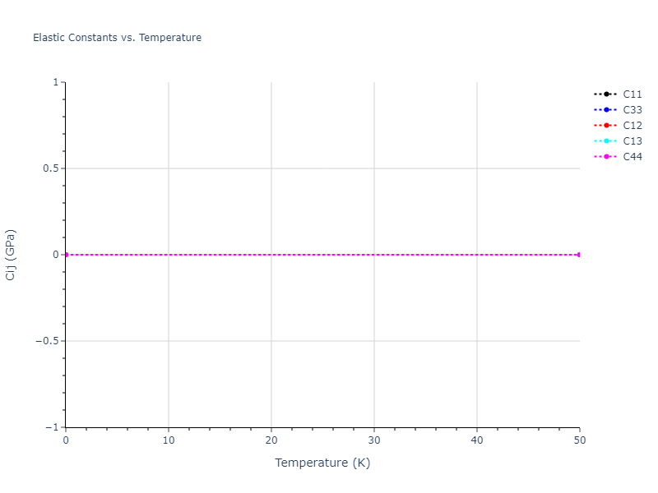Click the black C11 legend marker

click(x=606, y=94)
